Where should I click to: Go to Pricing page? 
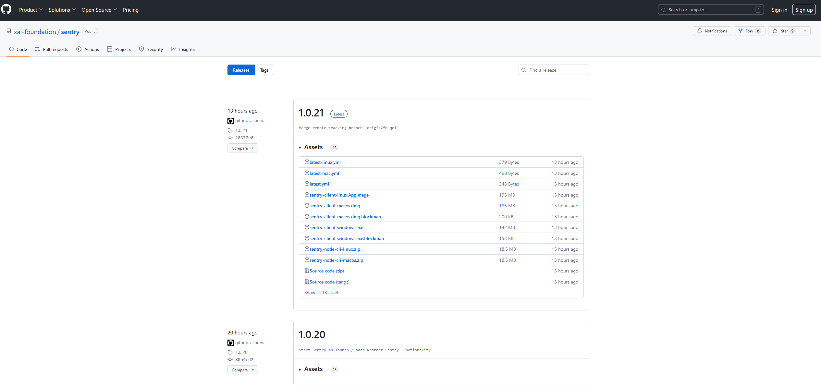(x=131, y=10)
